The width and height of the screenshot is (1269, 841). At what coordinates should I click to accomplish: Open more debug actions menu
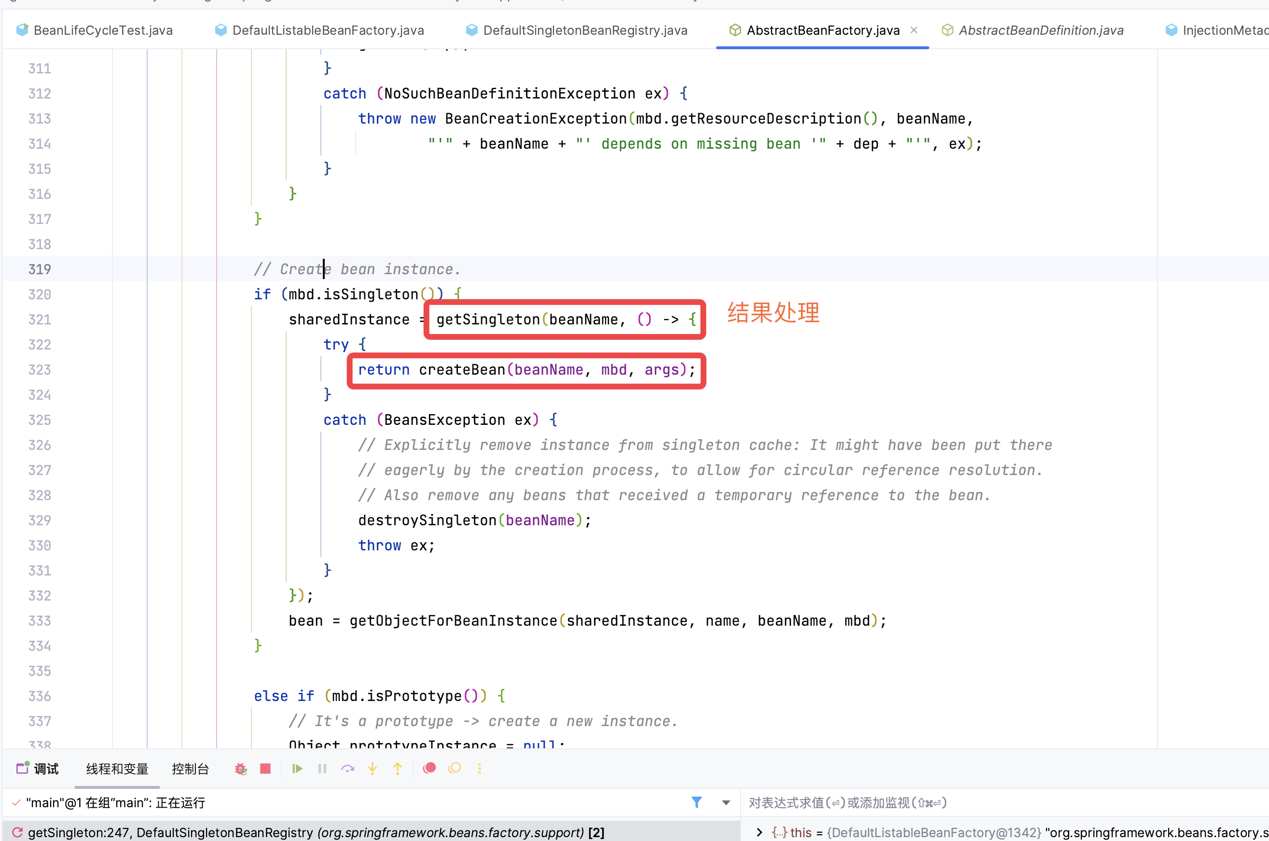480,769
